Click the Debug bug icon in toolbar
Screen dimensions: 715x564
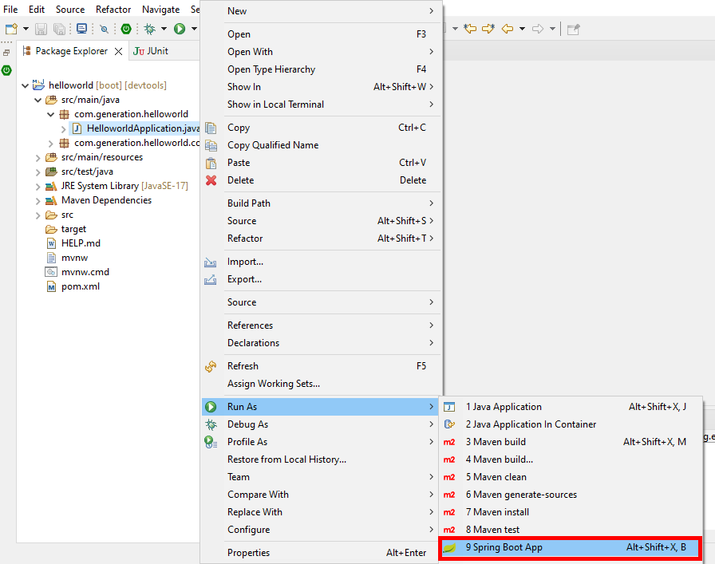[149, 30]
